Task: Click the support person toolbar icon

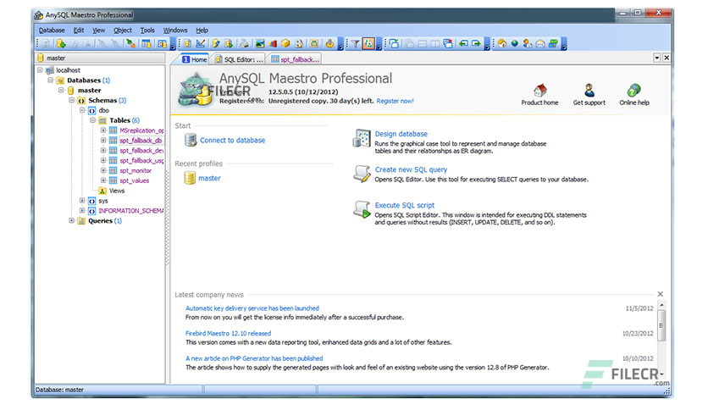Action: pyautogui.click(x=528, y=44)
